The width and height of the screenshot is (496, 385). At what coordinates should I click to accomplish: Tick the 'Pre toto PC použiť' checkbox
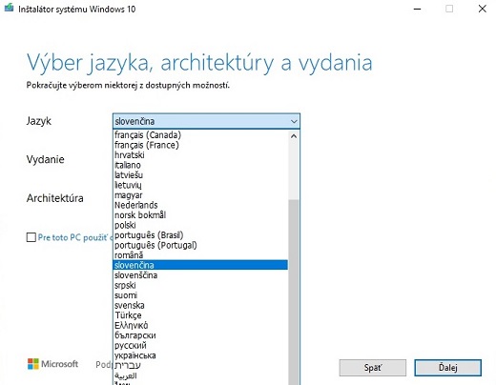click(x=31, y=237)
